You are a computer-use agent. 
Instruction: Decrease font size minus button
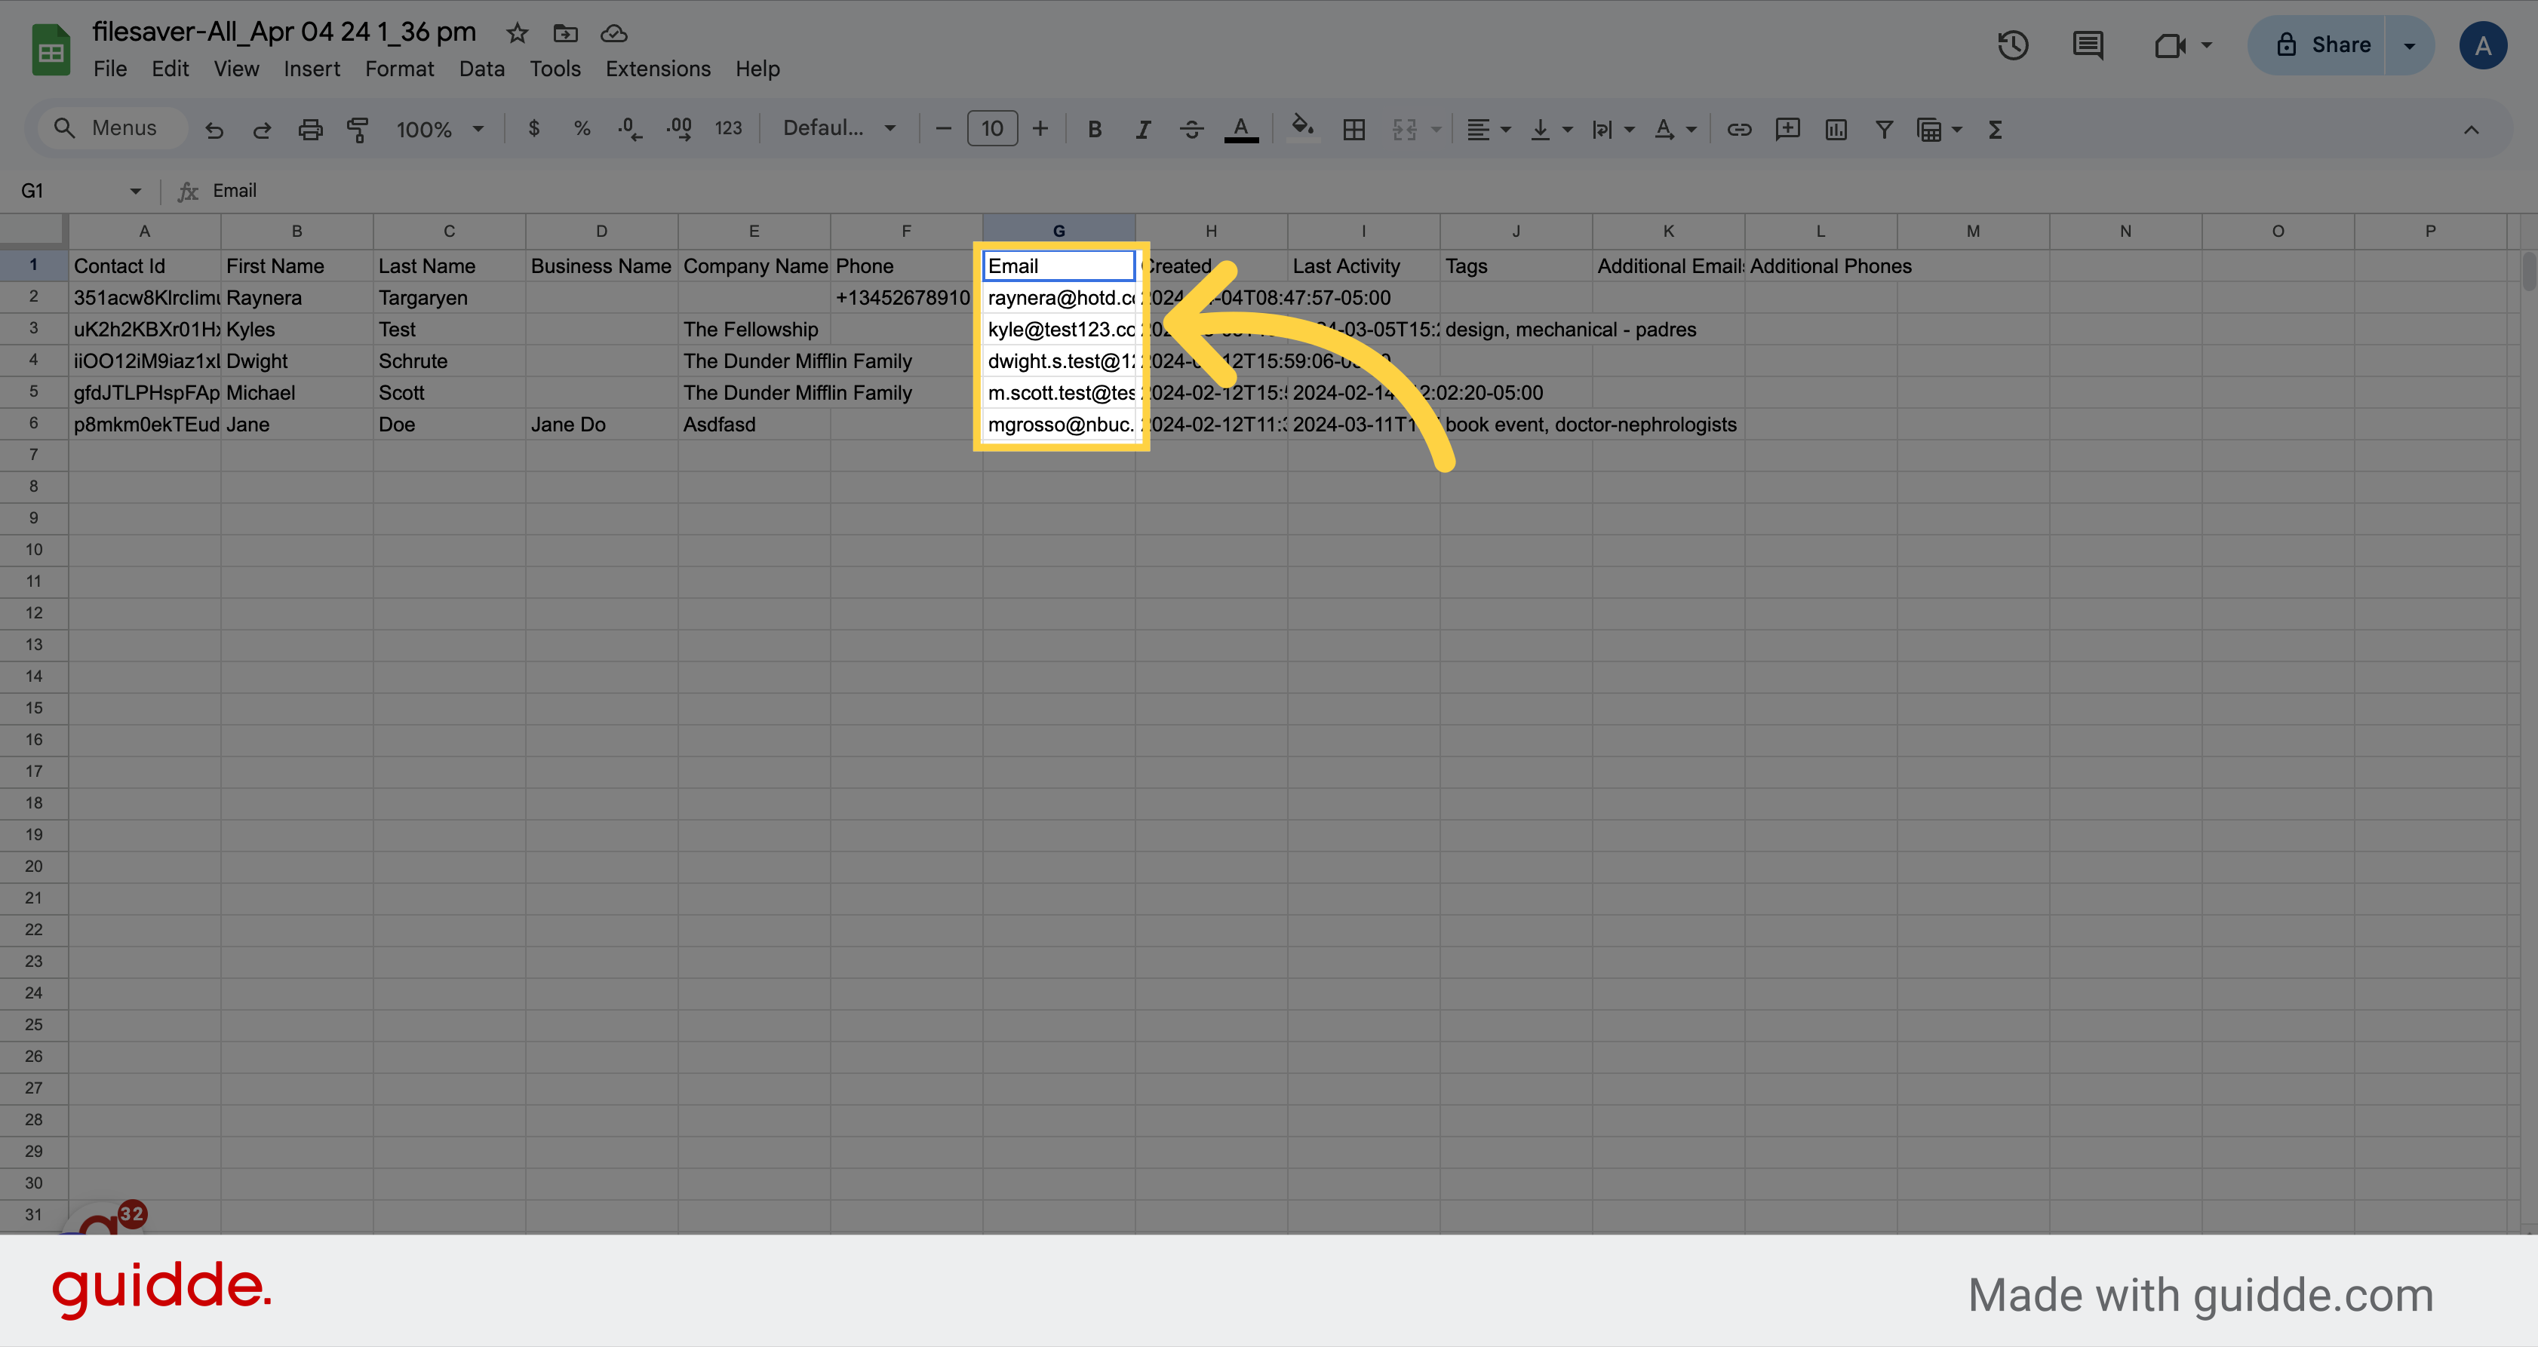pyautogui.click(x=943, y=129)
